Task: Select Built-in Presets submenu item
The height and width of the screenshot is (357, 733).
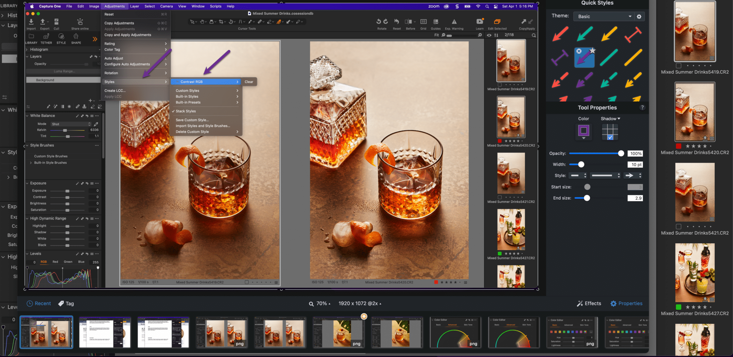Action: pyautogui.click(x=207, y=102)
